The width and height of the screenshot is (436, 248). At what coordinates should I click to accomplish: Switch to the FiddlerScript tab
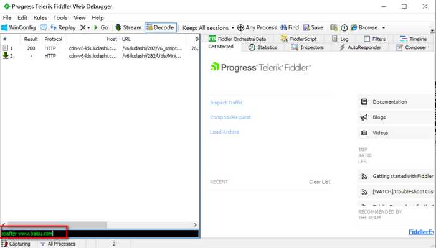[x=298, y=39]
